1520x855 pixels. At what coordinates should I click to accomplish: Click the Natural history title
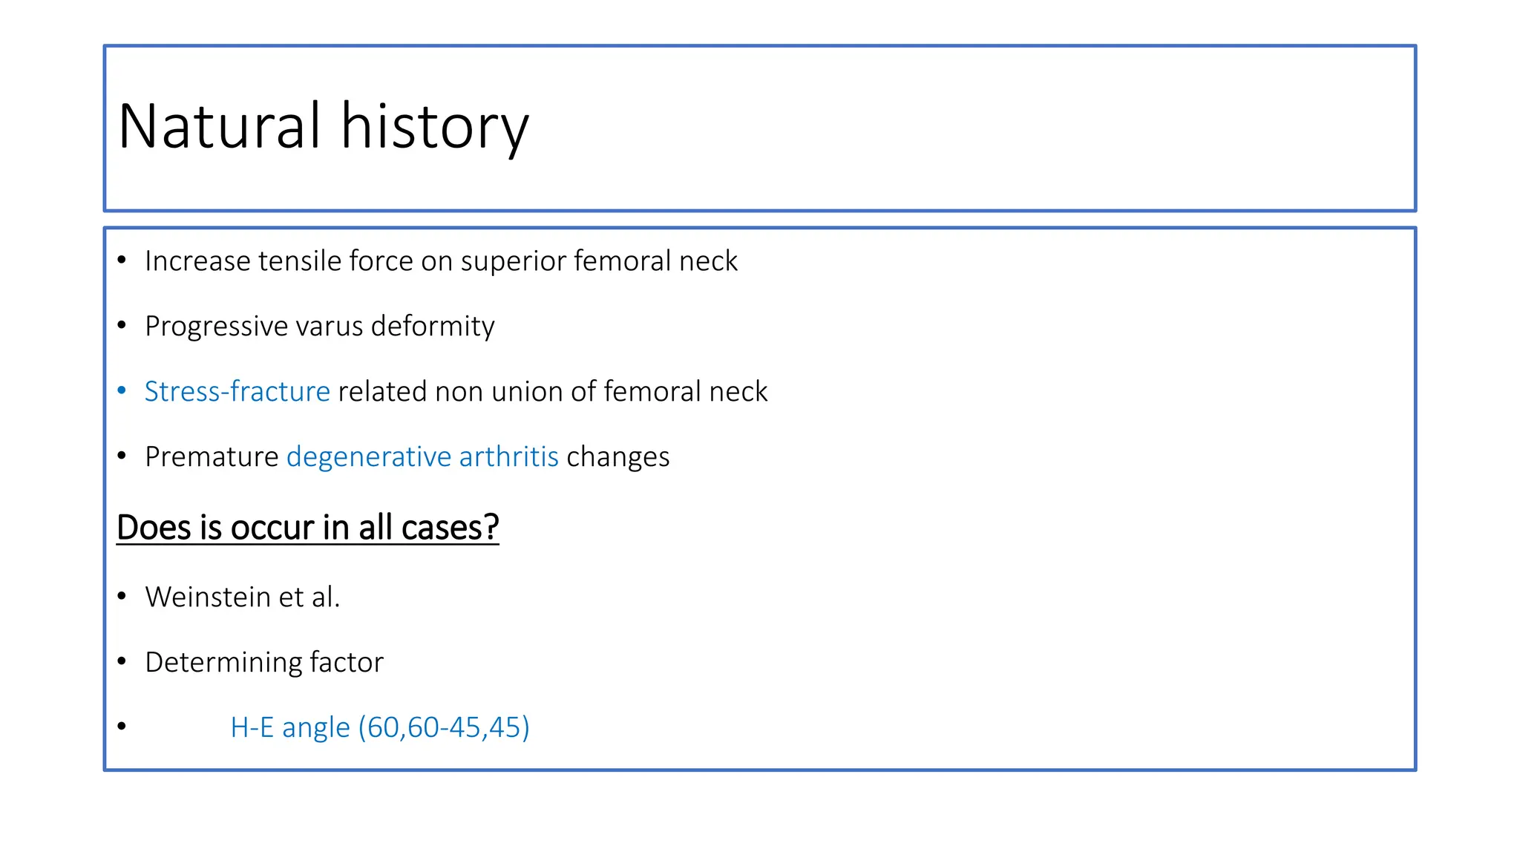tap(324, 127)
